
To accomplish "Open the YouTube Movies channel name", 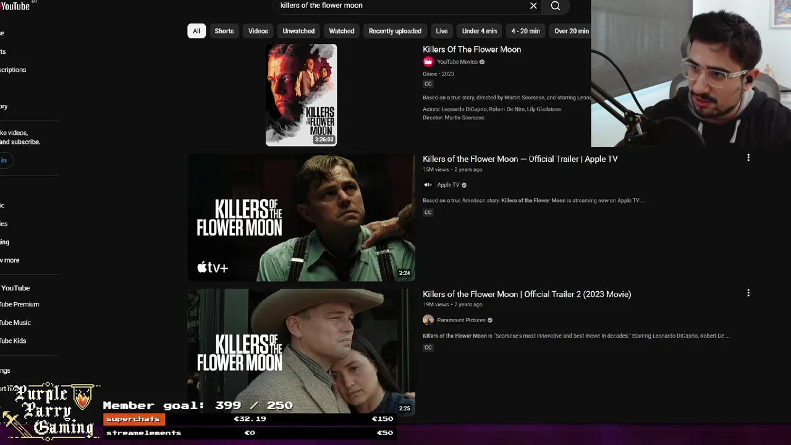I will pyautogui.click(x=457, y=62).
